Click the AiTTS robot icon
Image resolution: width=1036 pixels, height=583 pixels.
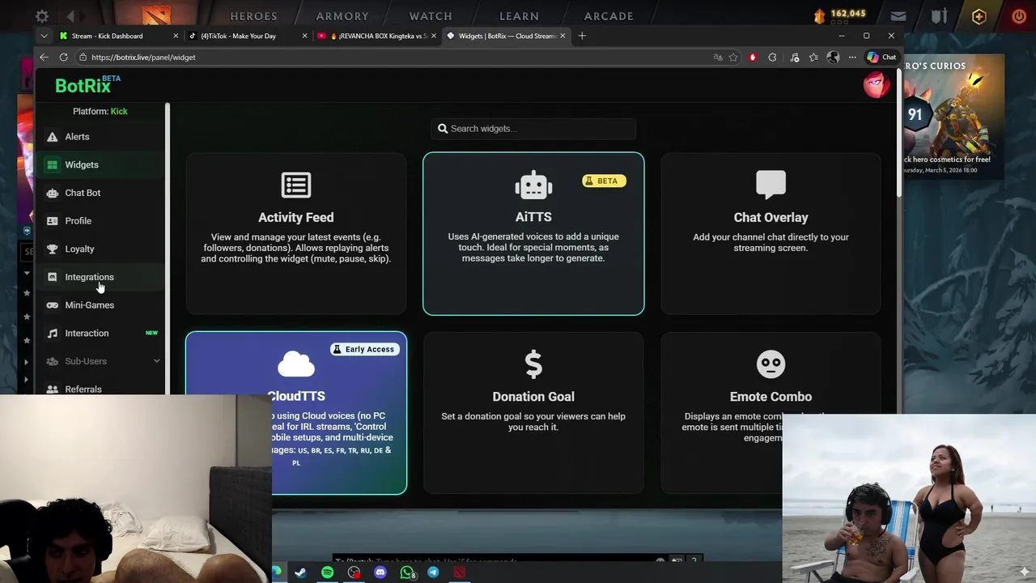pyautogui.click(x=533, y=185)
